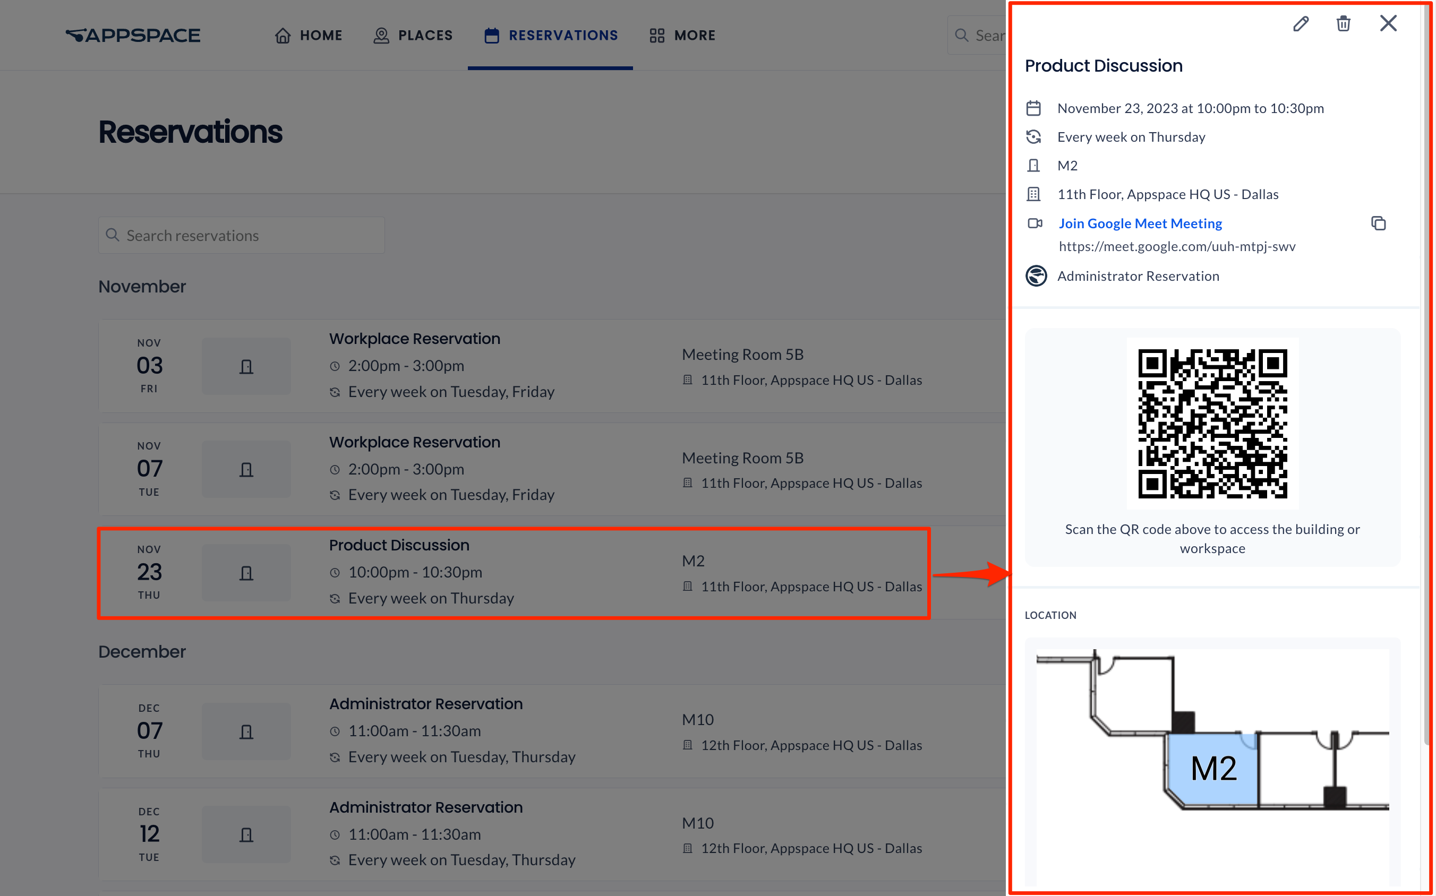
Task: Click the recurrence icon beside Every week on Thursday
Action: pos(1033,137)
